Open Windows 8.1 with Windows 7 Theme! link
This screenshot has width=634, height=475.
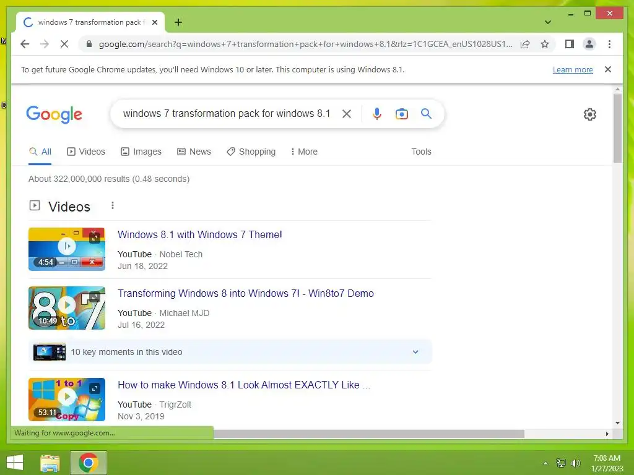pyautogui.click(x=200, y=234)
